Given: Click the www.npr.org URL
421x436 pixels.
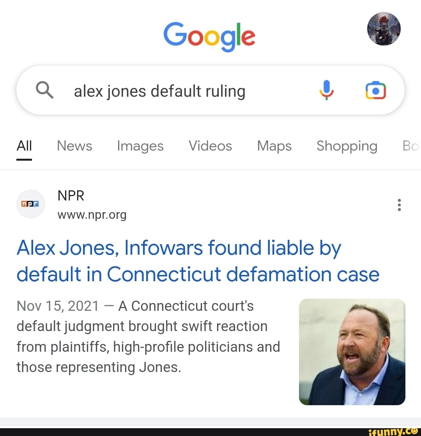Looking at the screenshot, I should [x=92, y=215].
